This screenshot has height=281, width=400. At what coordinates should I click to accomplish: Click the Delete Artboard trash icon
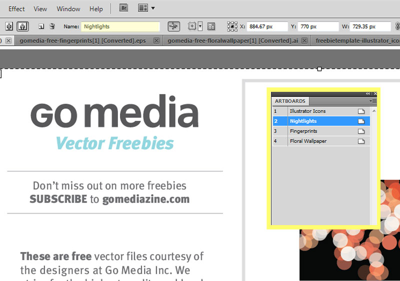[x=52, y=26]
